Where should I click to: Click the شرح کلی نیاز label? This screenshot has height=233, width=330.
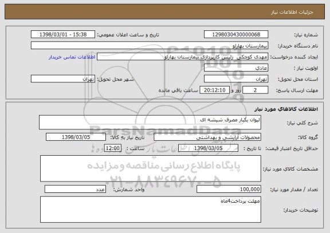point(302,123)
